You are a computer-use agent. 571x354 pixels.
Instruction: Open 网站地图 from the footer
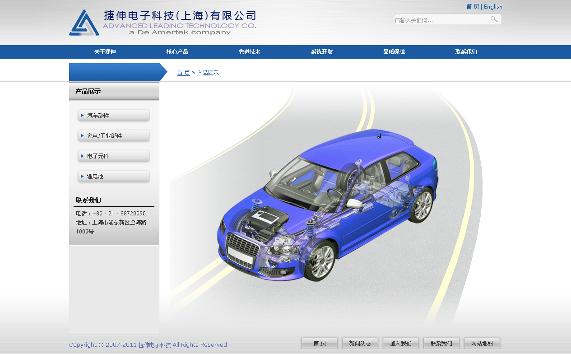click(x=482, y=344)
